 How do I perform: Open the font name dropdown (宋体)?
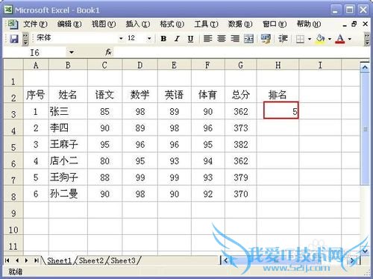point(121,39)
